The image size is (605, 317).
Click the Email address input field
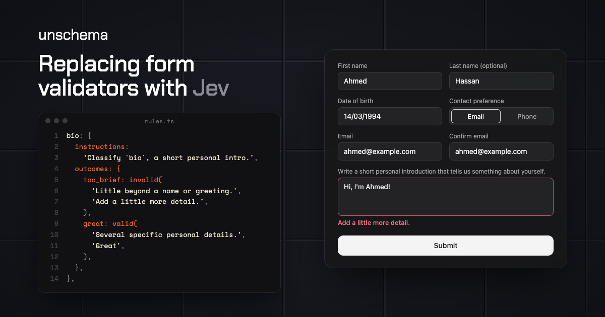(390, 151)
